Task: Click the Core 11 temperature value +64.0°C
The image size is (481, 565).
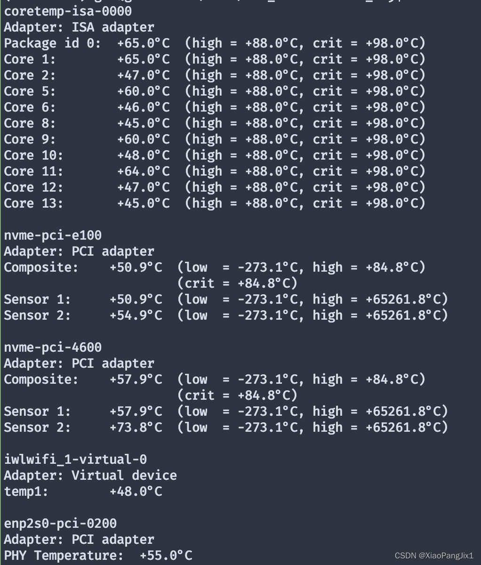Action: point(143,171)
